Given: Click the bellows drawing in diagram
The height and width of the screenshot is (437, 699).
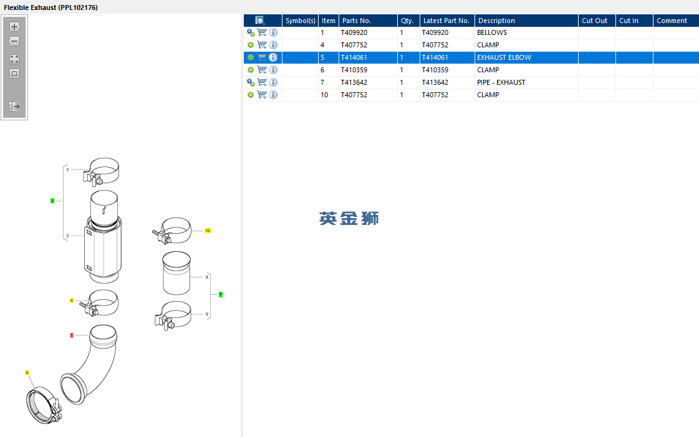Looking at the screenshot, I should 102,237.
